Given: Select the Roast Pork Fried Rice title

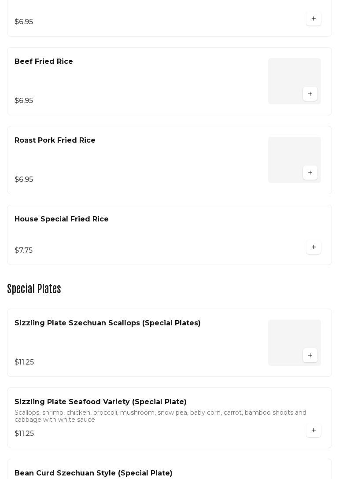Looking at the screenshot, I should click(55, 140).
